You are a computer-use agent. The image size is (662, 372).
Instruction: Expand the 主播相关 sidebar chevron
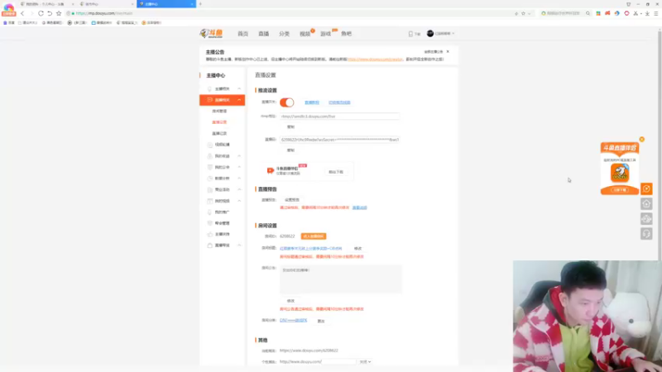(x=239, y=88)
